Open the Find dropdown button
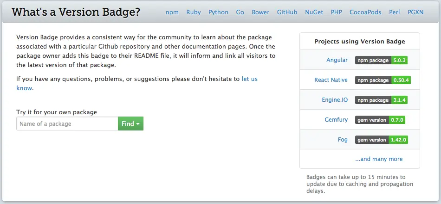The image size is (441, 204). (130, 124)
